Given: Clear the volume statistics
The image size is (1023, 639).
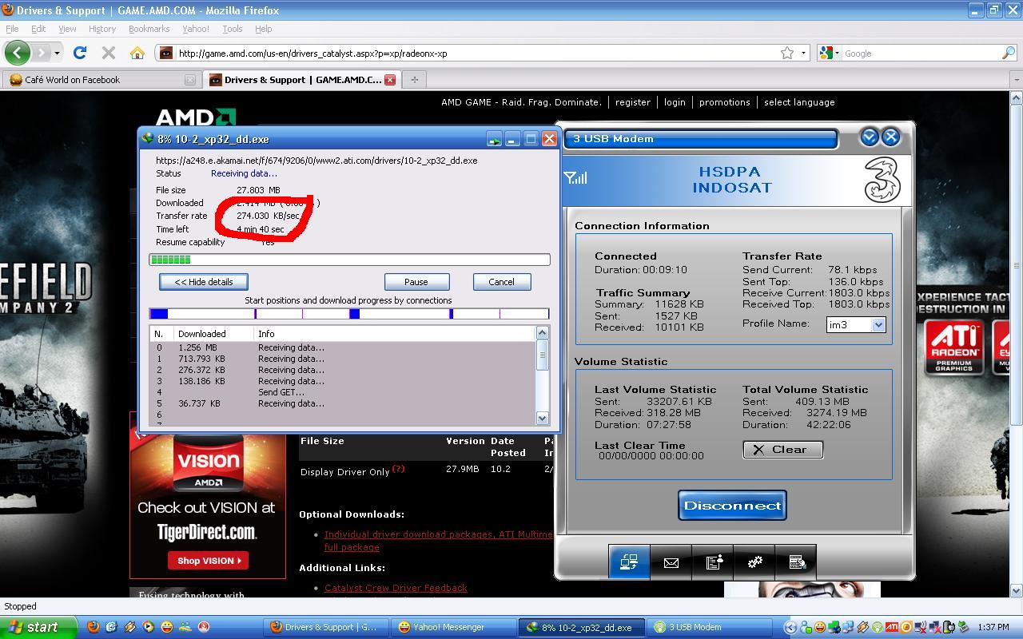Looking at the screenshot, I should (x=782, y=450).
